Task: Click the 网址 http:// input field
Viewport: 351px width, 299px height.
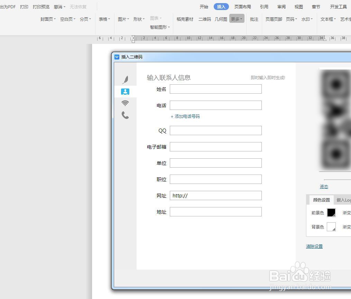Action: pyautogui.click(x=216, y=195)
